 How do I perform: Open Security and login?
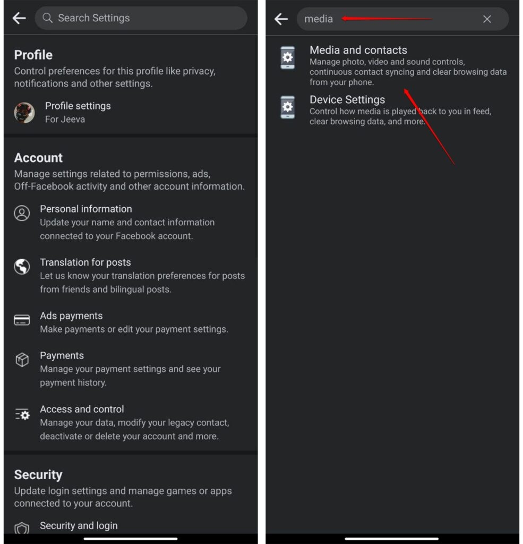(x=131, y=526)
